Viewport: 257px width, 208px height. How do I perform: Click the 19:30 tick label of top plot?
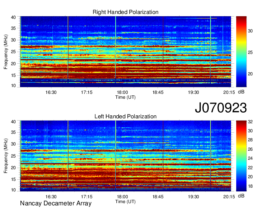tap(194, 92)
